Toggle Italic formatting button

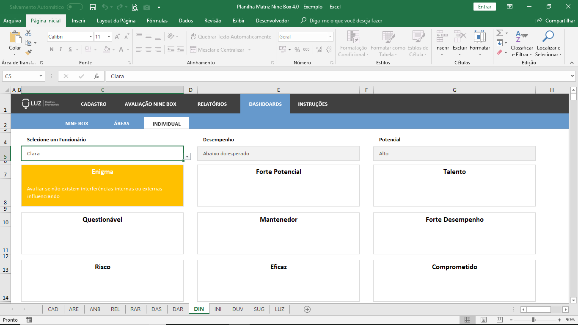61,50
